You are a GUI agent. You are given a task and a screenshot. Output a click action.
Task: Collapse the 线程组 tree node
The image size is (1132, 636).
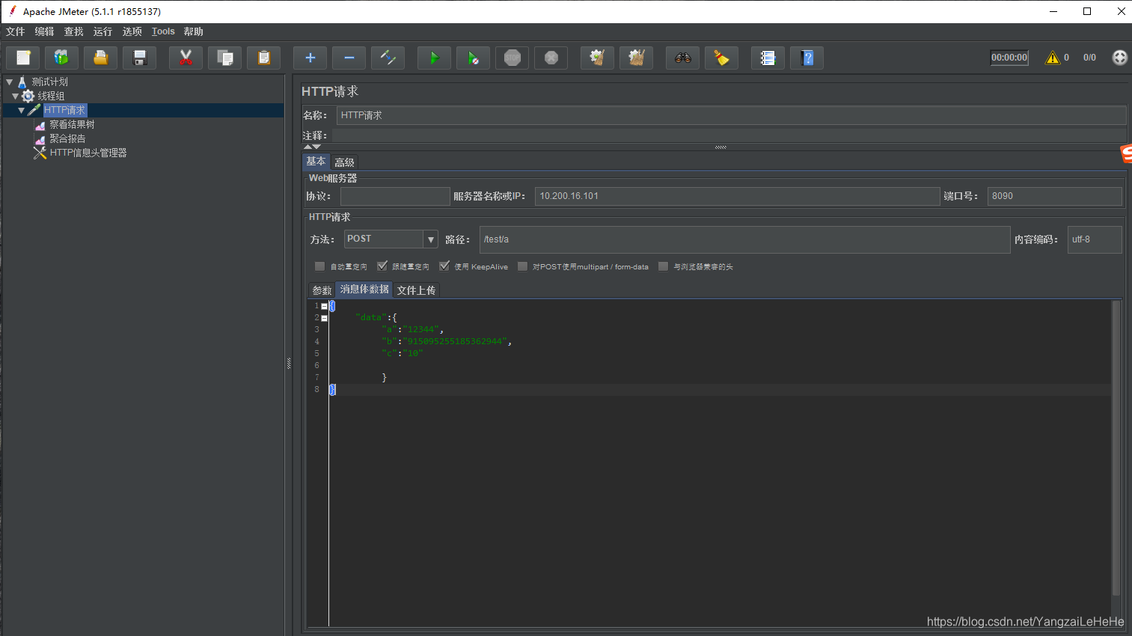click(x=15, y=96)
